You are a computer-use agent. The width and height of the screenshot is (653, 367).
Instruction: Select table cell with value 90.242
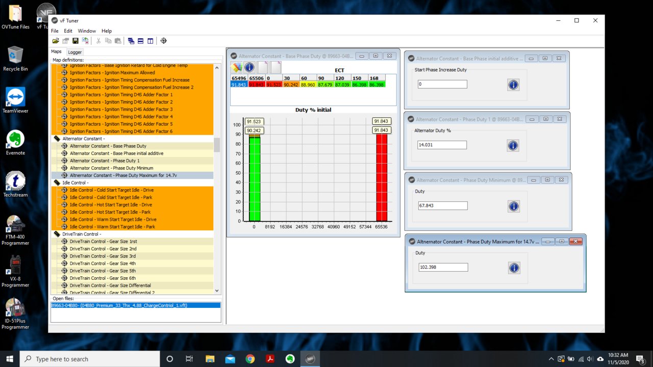click(x=291, y=85)
